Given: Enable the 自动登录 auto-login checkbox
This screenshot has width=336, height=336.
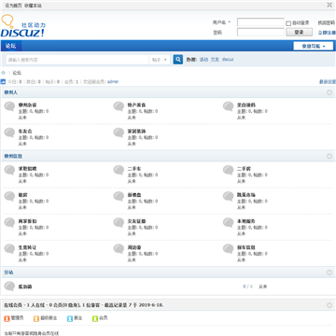Looking at the screenshot, I should tap(288, 23).
